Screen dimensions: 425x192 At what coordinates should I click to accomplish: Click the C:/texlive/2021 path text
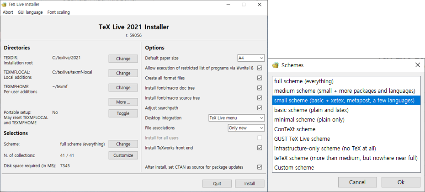66,58
